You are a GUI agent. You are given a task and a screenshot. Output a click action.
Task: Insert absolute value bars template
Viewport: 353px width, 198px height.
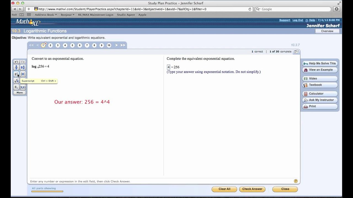(x=23, y=74)
